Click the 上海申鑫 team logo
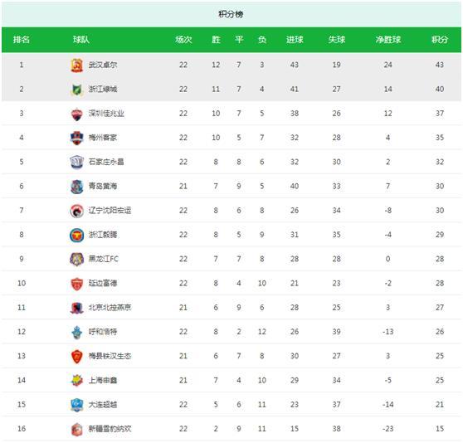The width and height of the screenshot is (463, 443). tap(77, 381)
